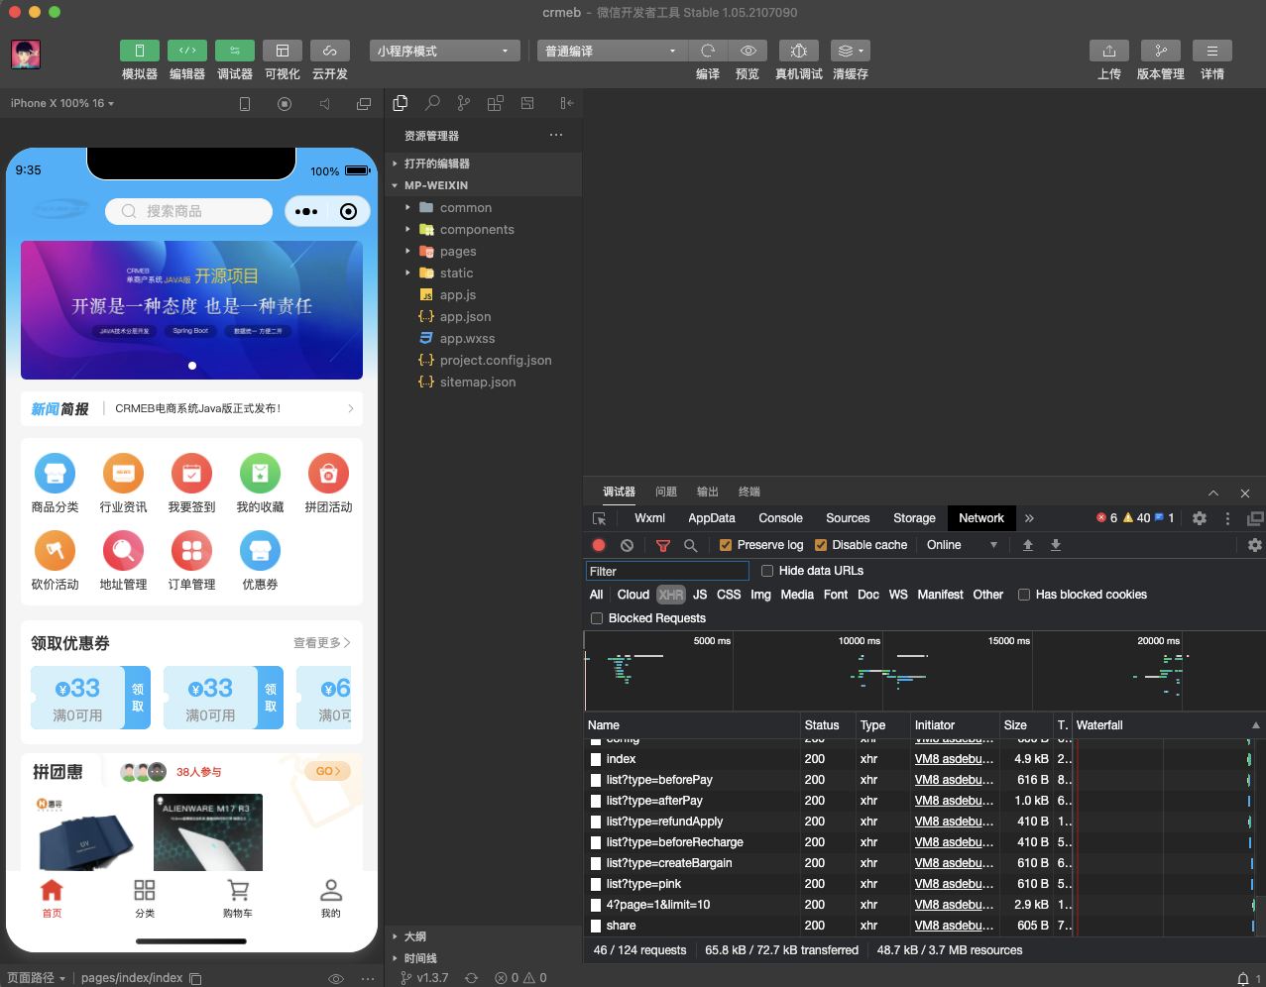
Task: Open the version management icon
Action: coord(1161,51)
